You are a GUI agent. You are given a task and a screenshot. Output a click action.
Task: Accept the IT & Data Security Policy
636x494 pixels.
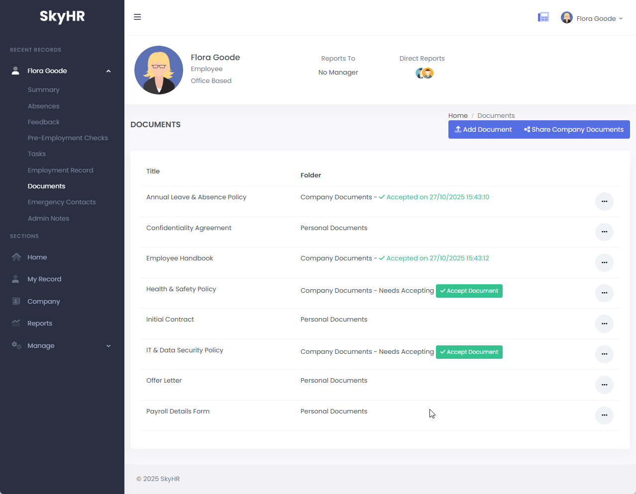pos(469,352)
